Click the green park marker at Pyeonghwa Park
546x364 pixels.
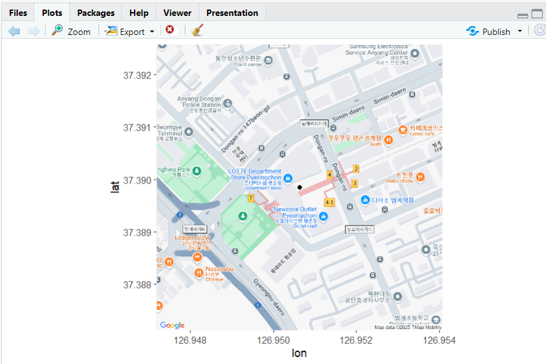pos(197,171)
